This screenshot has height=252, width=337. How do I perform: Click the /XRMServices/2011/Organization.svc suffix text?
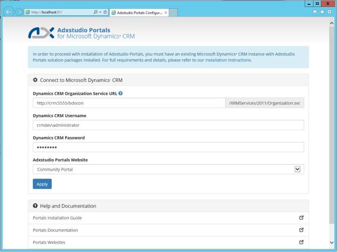(265, 103)
